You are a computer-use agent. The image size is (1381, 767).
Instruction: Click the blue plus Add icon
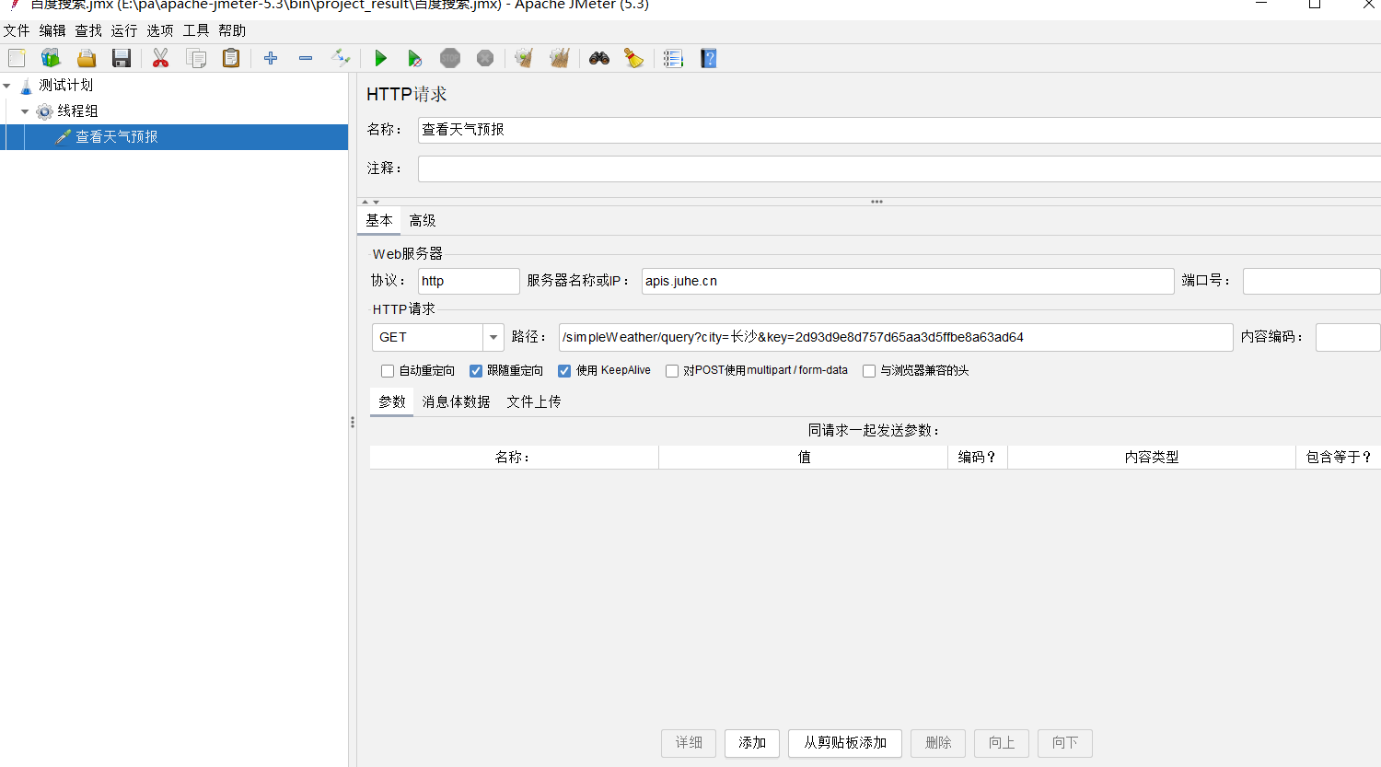coord(271,59)
